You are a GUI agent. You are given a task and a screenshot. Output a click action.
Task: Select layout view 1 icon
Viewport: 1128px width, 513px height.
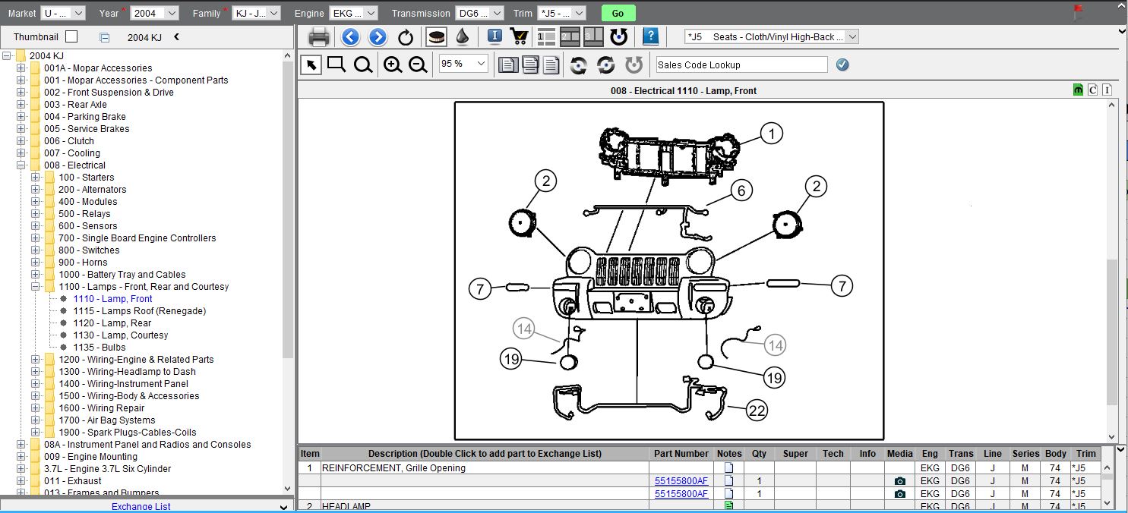pos(546,36)
